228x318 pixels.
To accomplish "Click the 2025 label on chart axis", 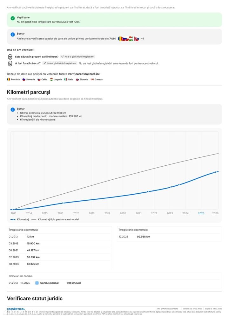I will [201, 213].
